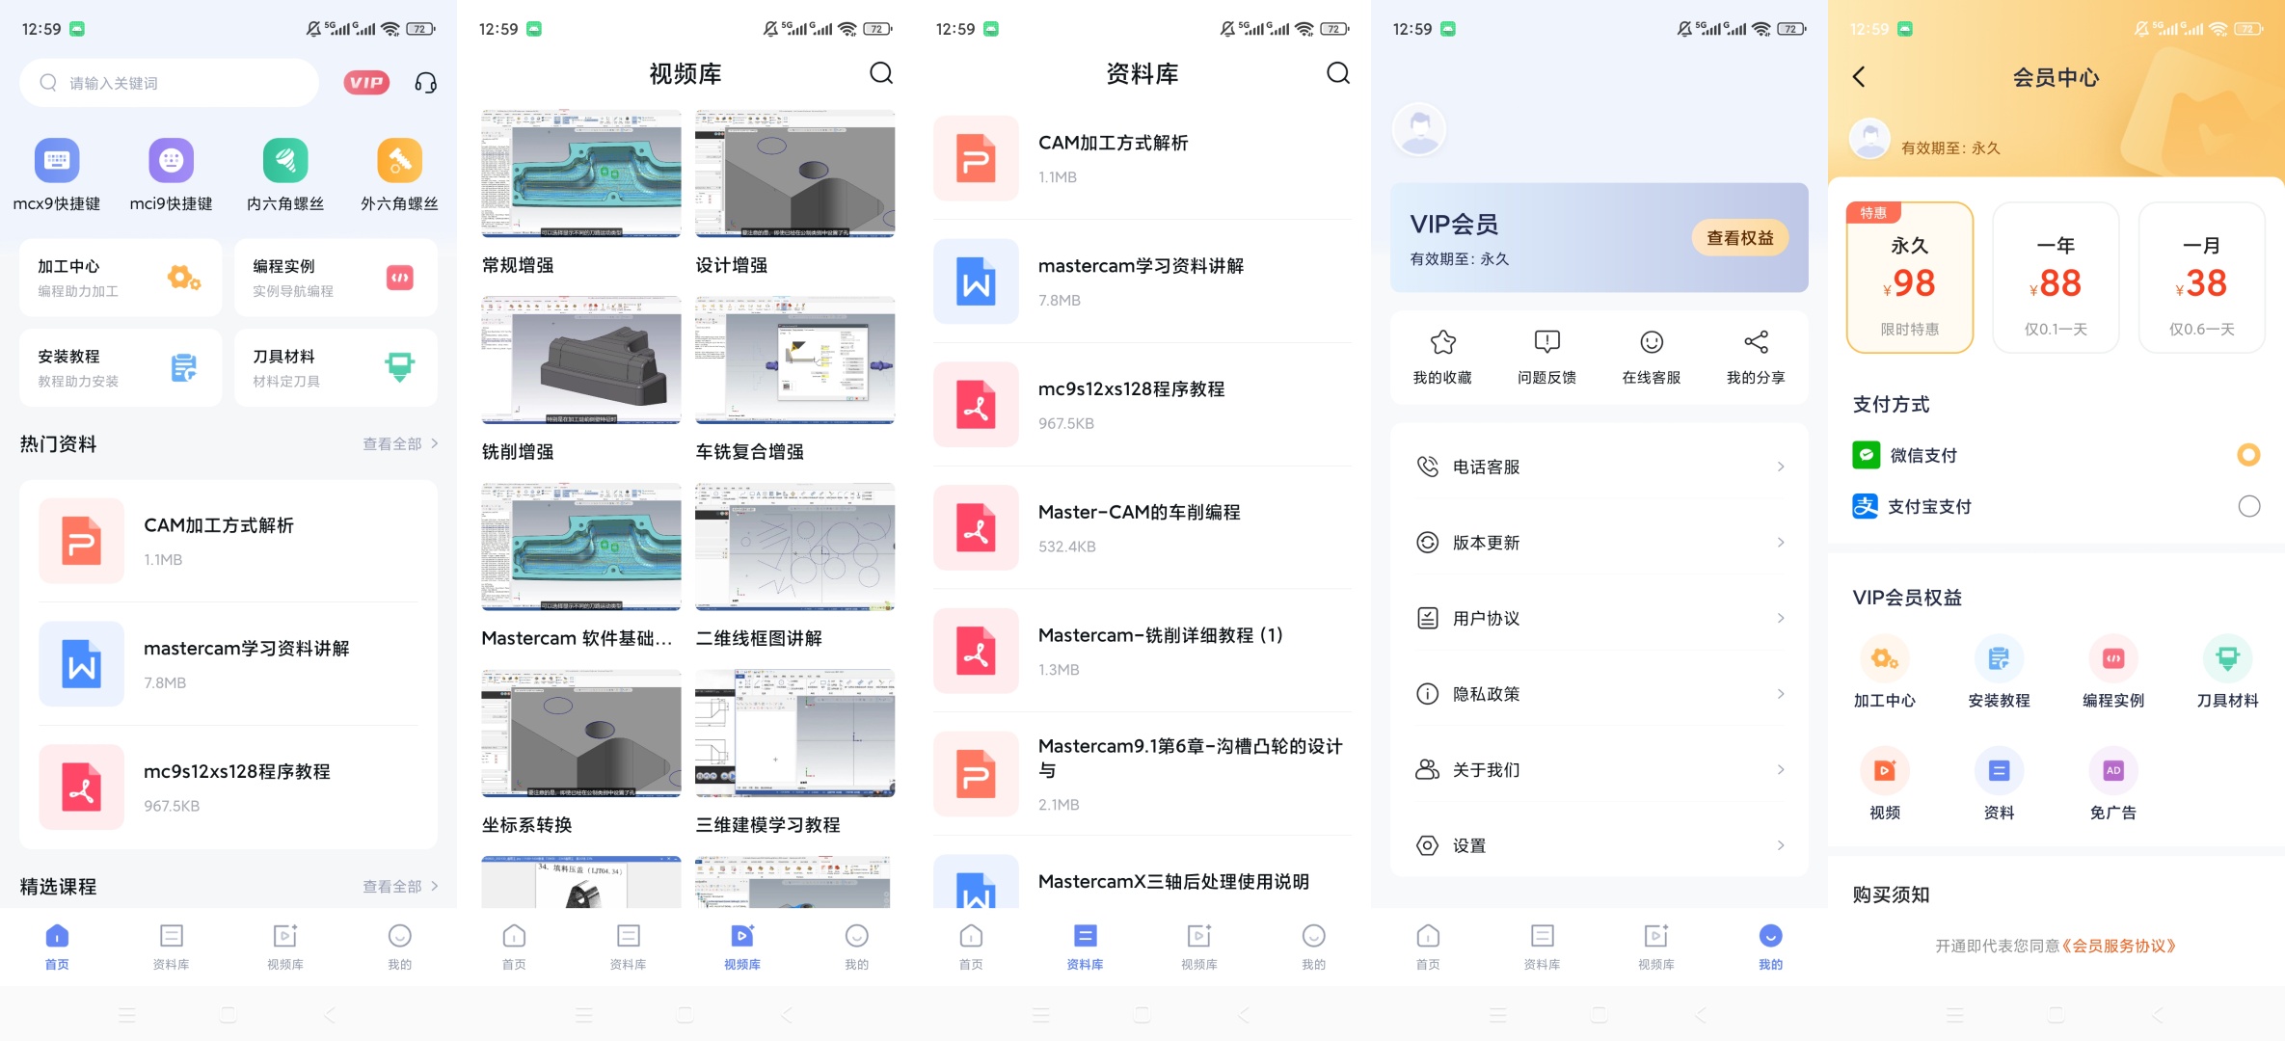
Task: Expand 用户协议 row chevron
Action: pos(1781,618)
